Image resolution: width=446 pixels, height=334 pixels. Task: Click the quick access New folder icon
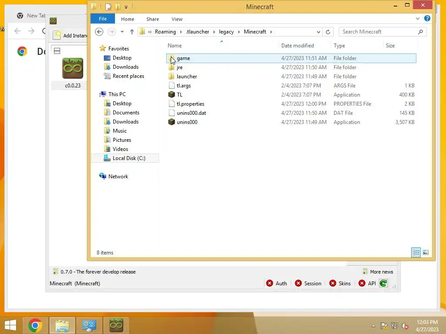[x=118, y=7]
